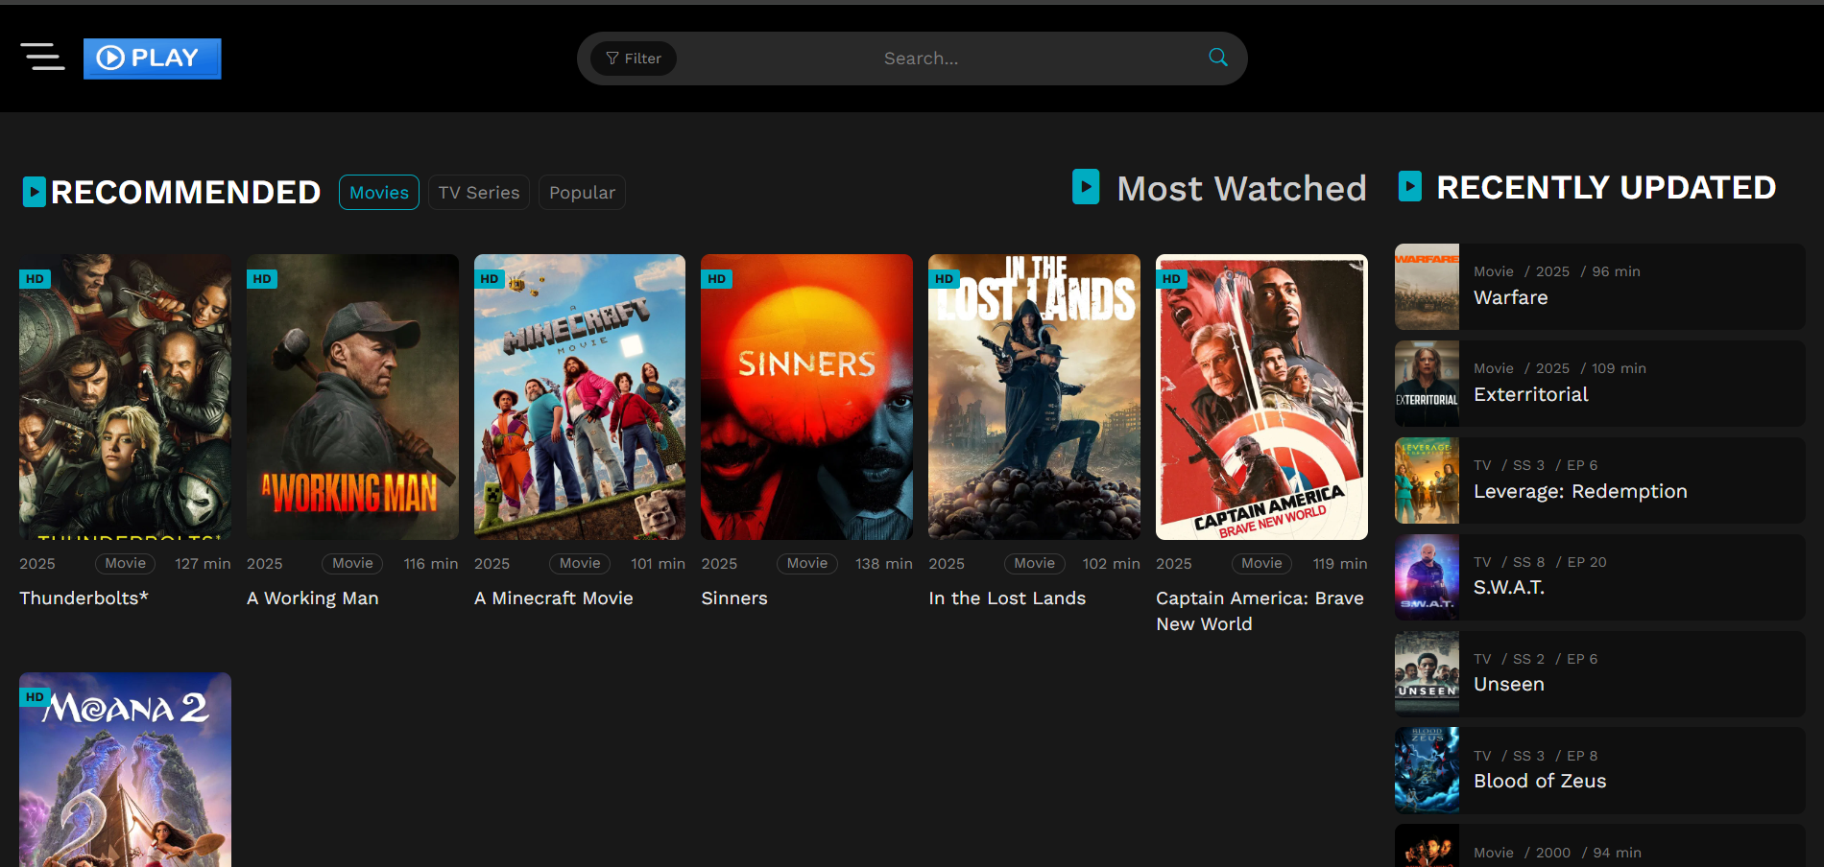Image resolution: width=1824 pixels, height=867 pixels.
Task: Open S.W.A.T. in Recently Updated
Action: point(1599,577)
